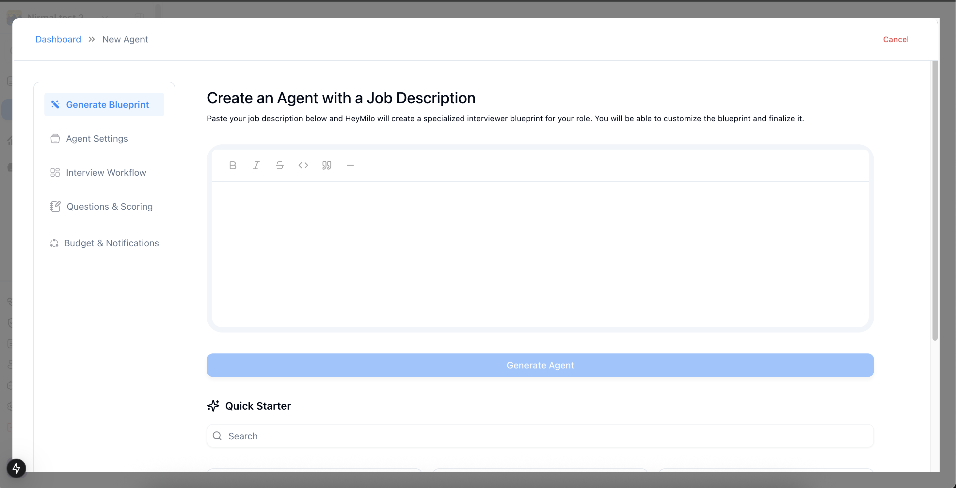Select Budget & Notifications section

111,243
